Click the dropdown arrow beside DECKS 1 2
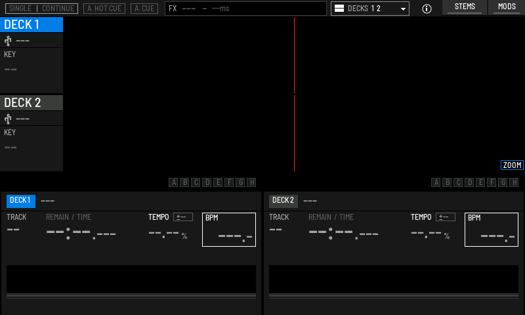The width and height of the screenshot is (525, 315). click(403, 9)
